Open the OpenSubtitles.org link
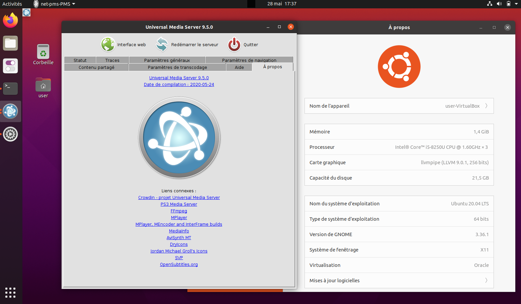The width and height of the screenshot is (521, 304). tap(179, 265)
